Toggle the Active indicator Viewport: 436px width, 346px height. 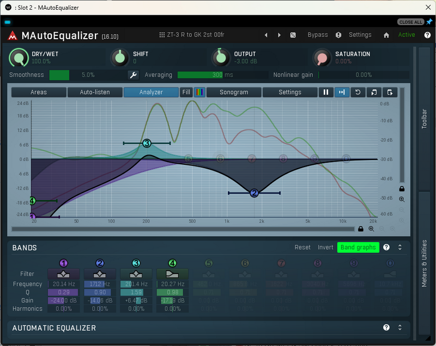[407, 35]
